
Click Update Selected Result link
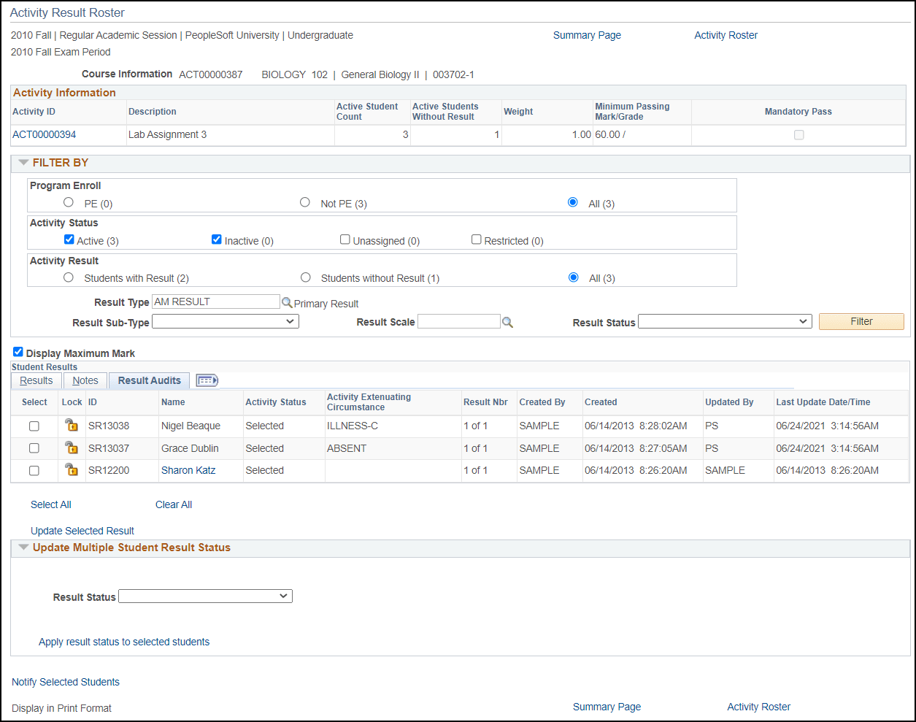pos(82,531)
